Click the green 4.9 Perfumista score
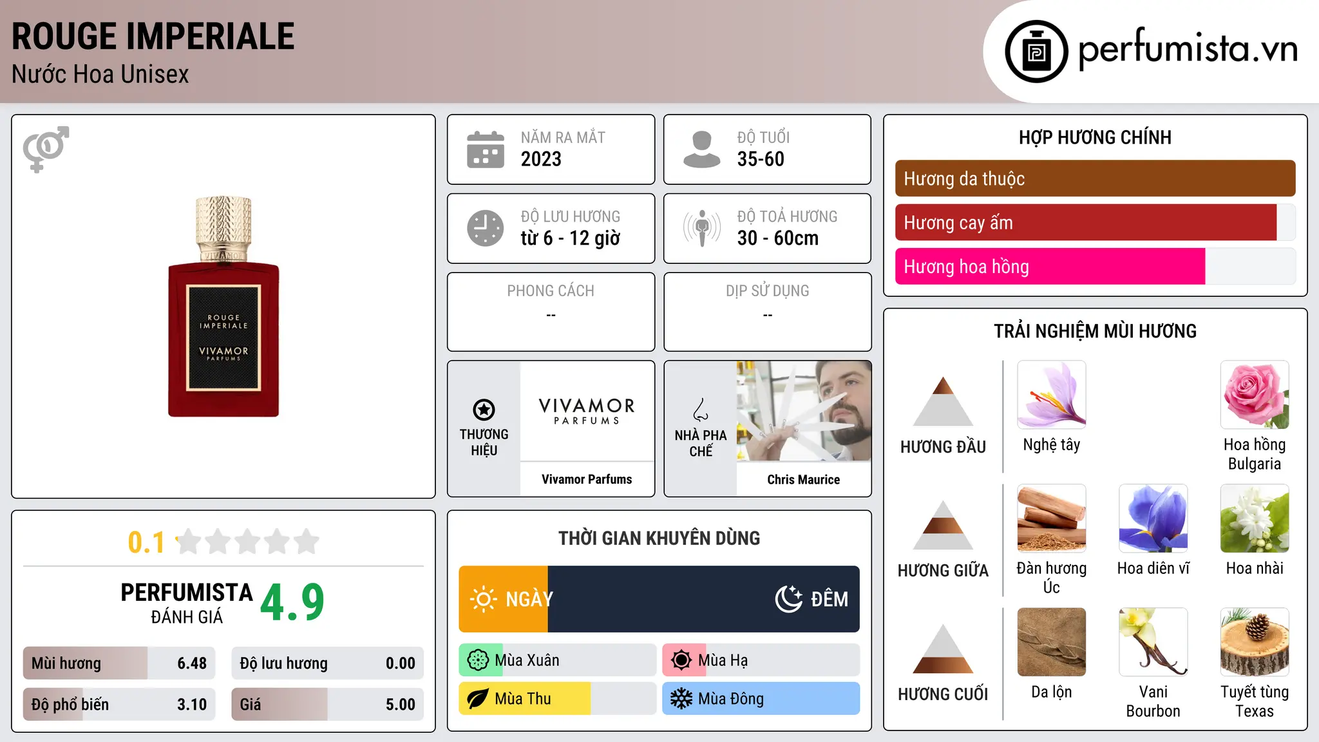The image size is (1319, 742). (x=292, y=603)
